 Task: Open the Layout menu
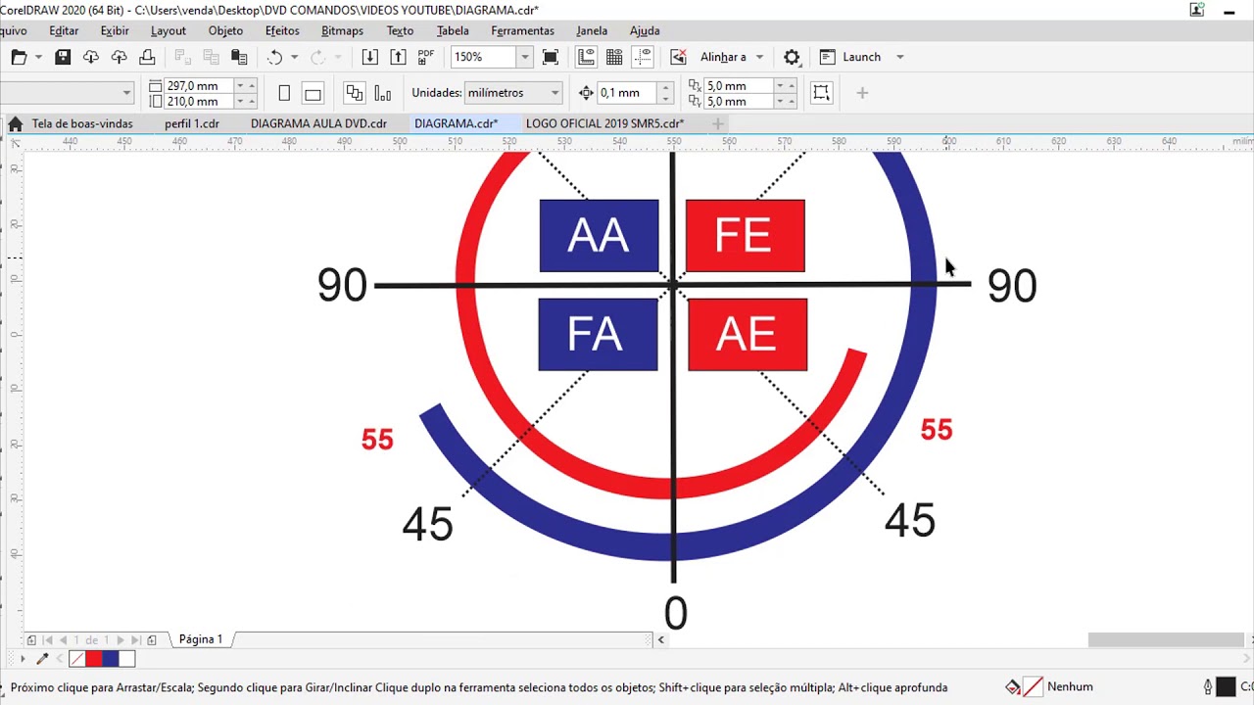[x=169, y=31]
